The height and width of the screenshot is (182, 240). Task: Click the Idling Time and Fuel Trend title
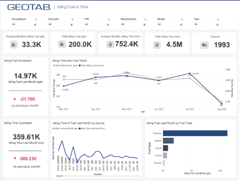pyautogui.click(x=69, y=61)
